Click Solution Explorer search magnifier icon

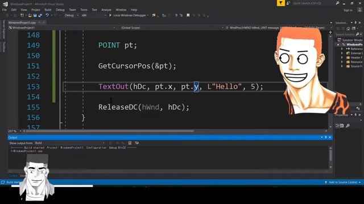[357, 34]
